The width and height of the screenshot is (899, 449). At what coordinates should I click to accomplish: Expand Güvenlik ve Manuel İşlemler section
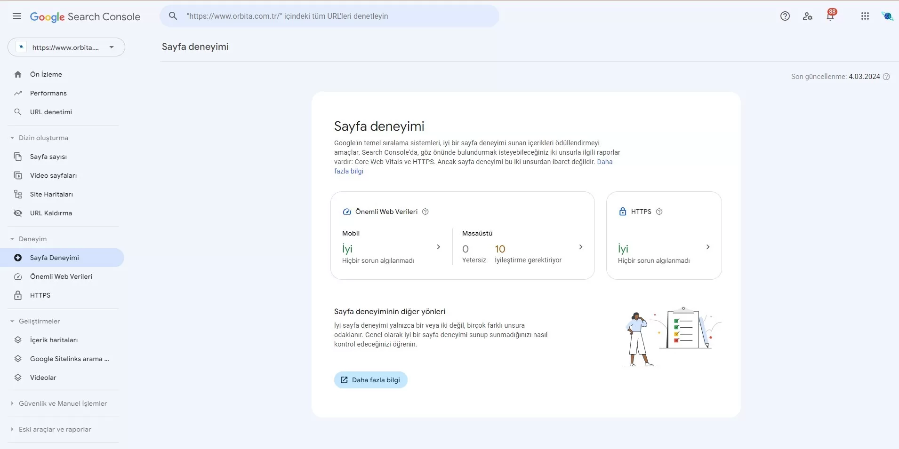tap(12, 403)
